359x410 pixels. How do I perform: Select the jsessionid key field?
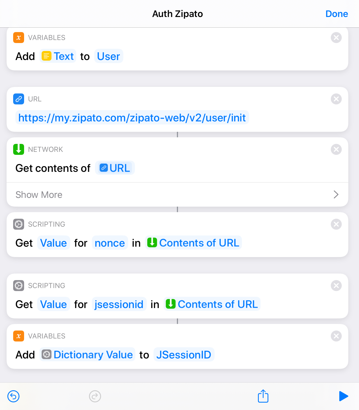[119, 304]
